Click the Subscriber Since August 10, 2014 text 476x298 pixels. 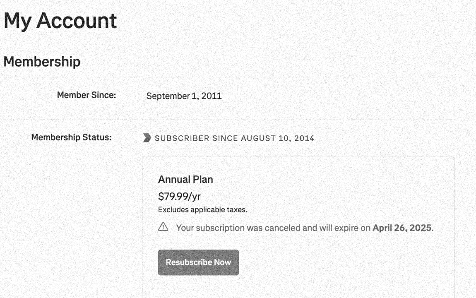[x=234, y=138]
